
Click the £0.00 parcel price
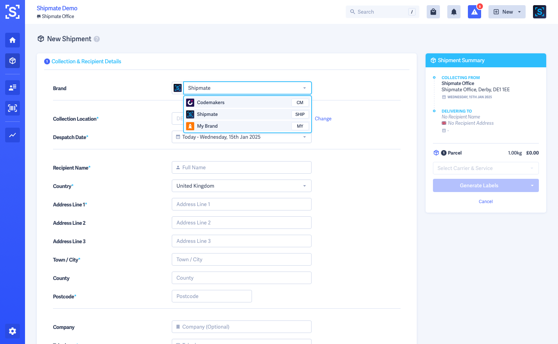(532, 153)
